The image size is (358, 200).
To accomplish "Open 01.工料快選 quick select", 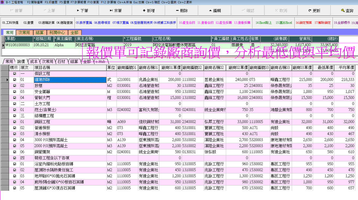I will pos(10,23).
